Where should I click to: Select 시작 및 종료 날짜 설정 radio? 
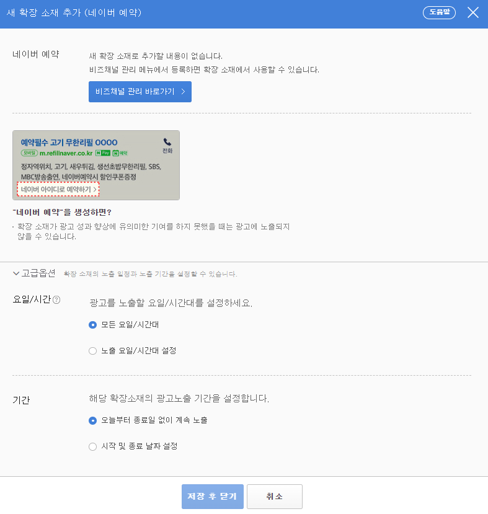[x=93, y=446]
